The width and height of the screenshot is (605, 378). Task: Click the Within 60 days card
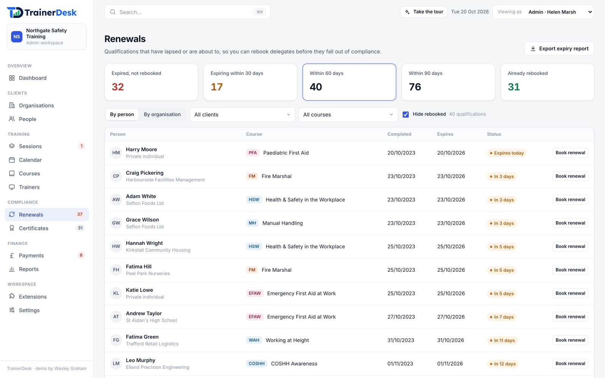pos(349,82)
